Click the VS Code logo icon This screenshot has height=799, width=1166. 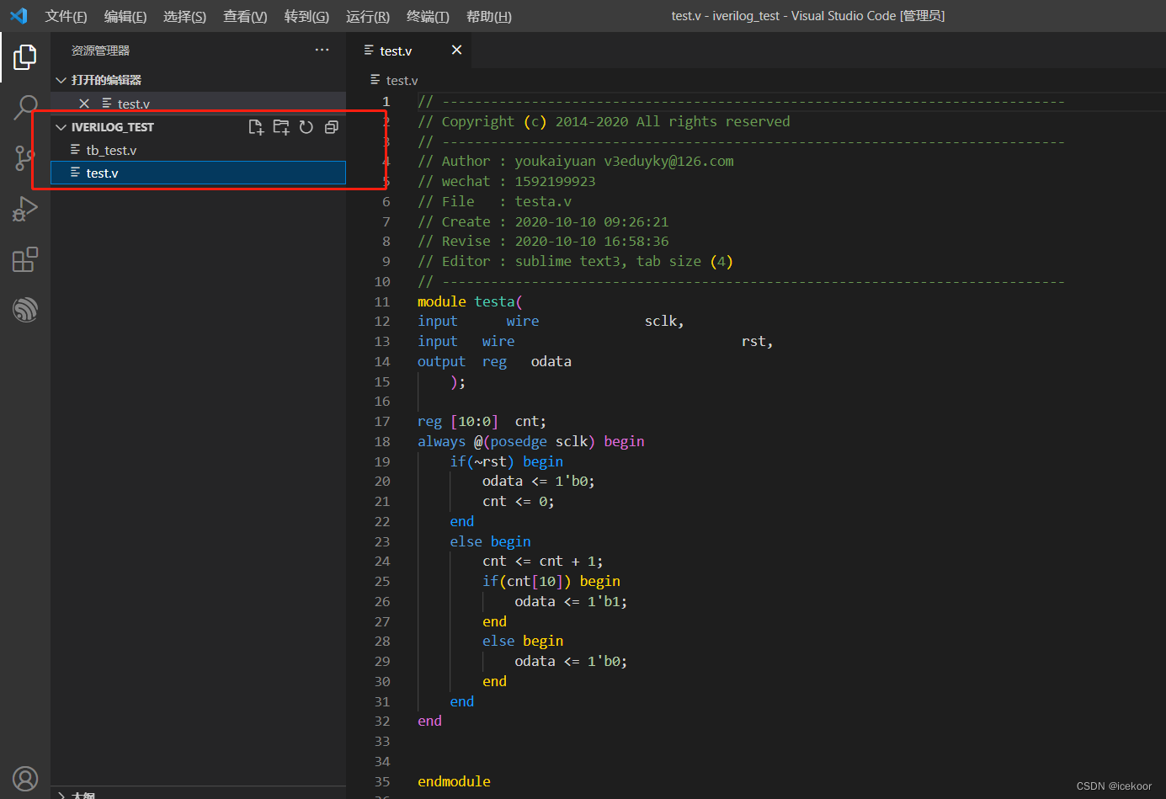coord(19,16)
